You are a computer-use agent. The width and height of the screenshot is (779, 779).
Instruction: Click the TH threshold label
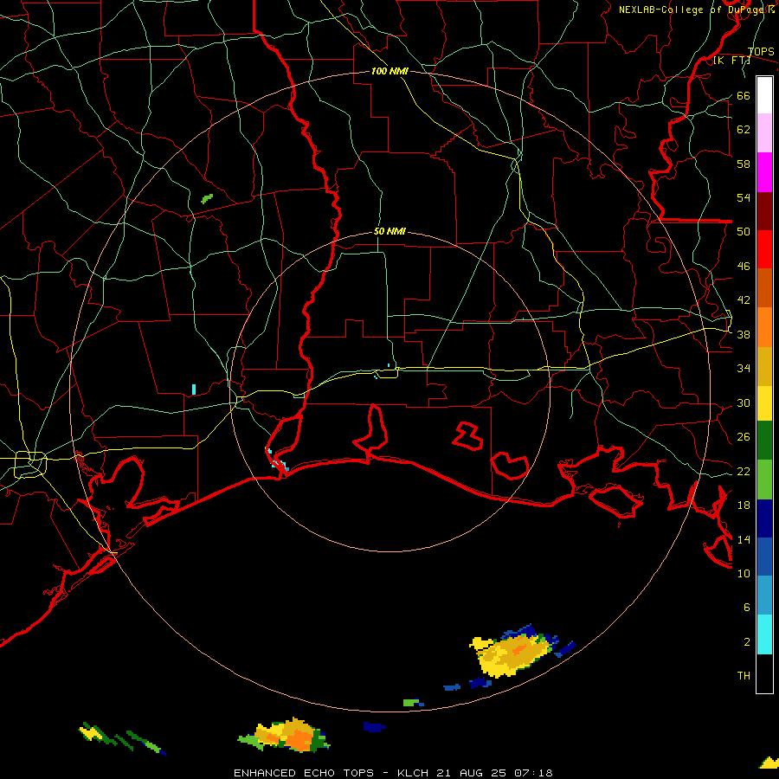click(744, 675)
